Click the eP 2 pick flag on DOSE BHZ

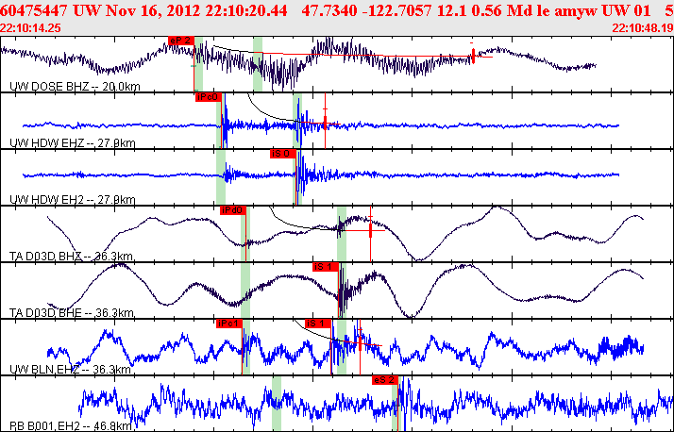pos(181,41)
